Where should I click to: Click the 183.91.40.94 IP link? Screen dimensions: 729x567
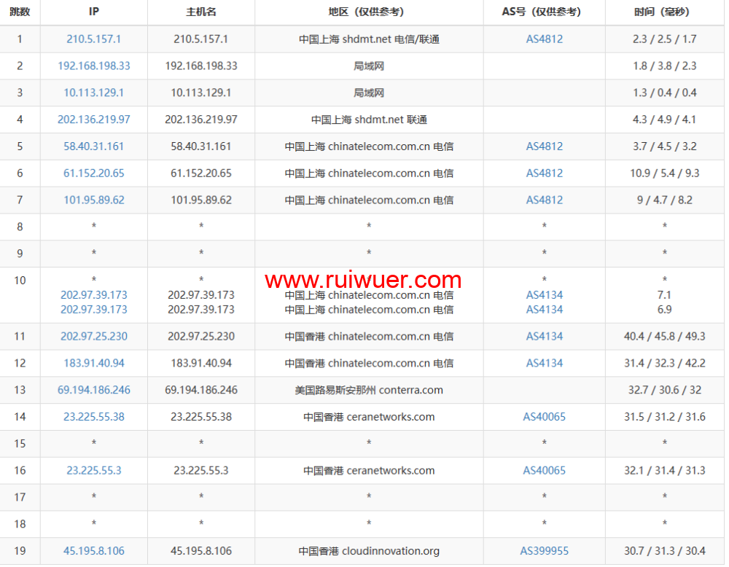(x=93, y=363)
